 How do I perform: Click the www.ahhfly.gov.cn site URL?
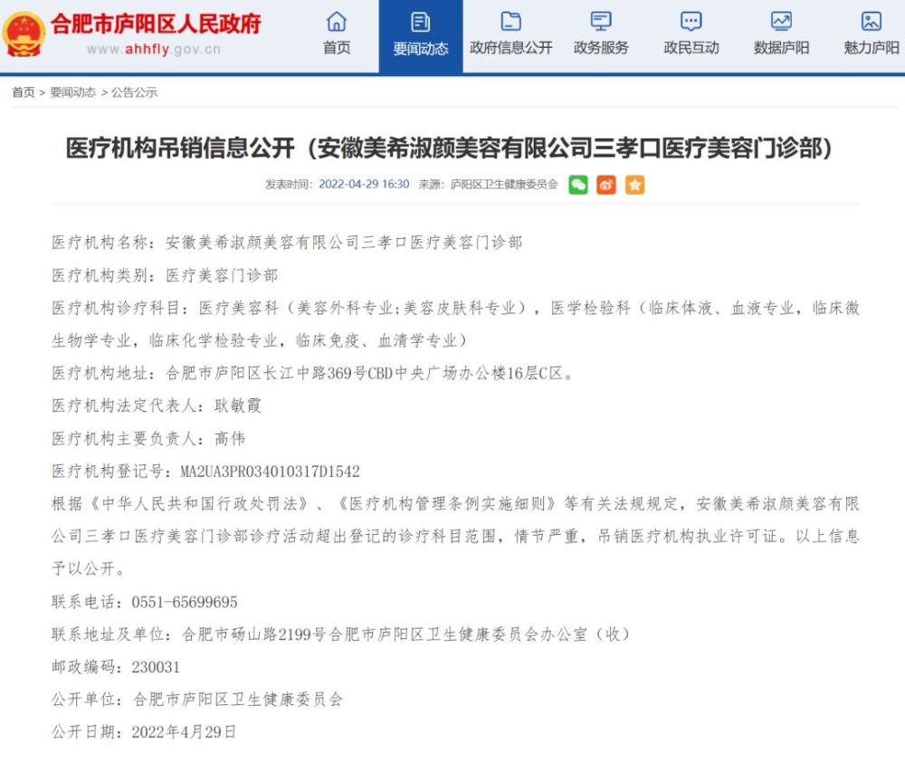click(x=154, y=49)
